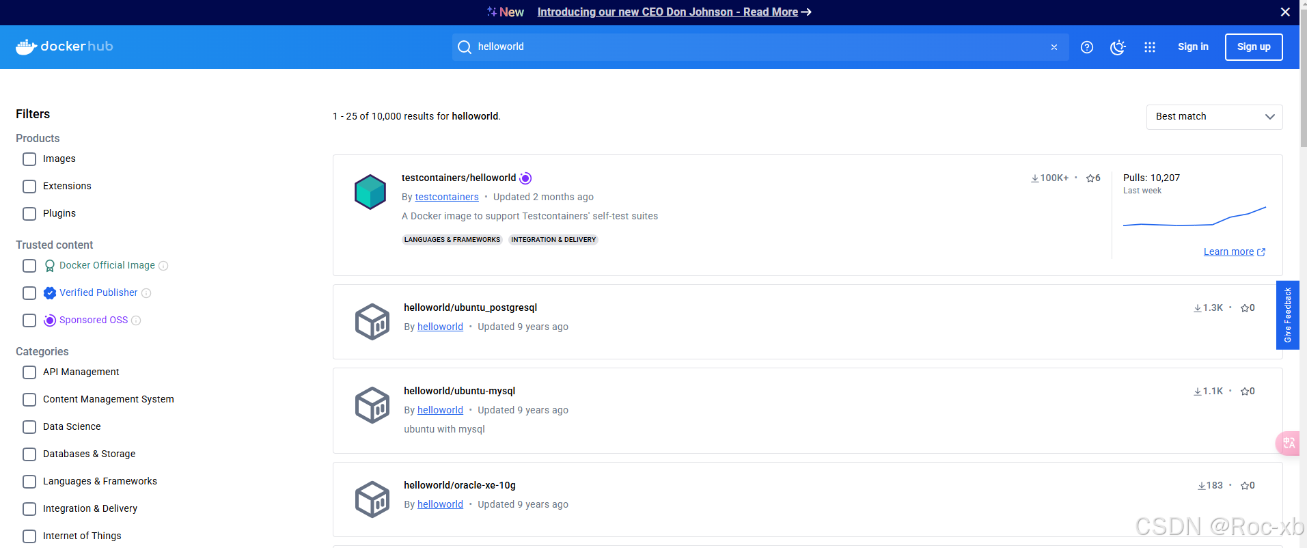Click the INTEGRATION & DELIVERY tag chip

coord(553,240)
